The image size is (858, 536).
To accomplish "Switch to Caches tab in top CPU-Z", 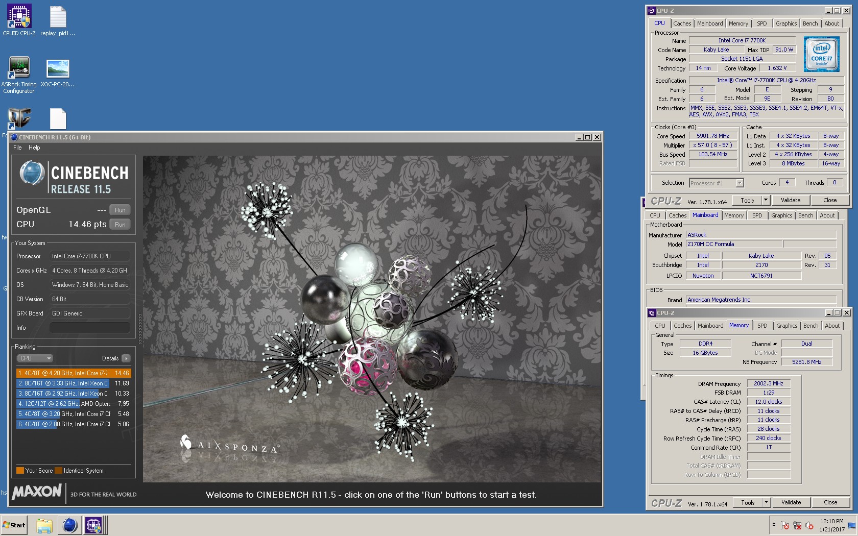I will [x=682, y=23].
